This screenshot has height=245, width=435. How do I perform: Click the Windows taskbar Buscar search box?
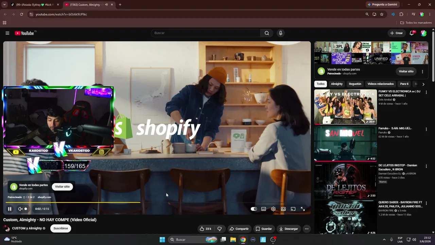[193, 240]
